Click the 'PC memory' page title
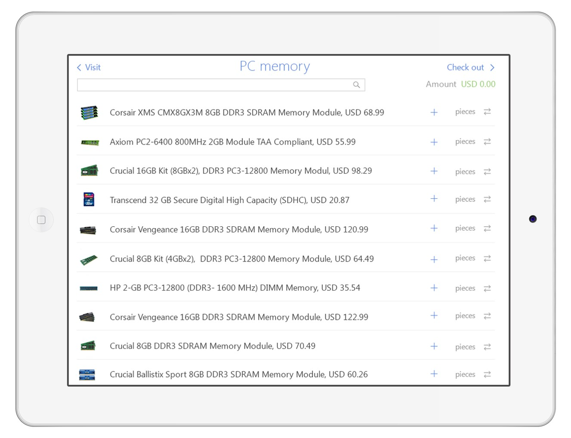This screenshot has width=571, height=438. 275,67
